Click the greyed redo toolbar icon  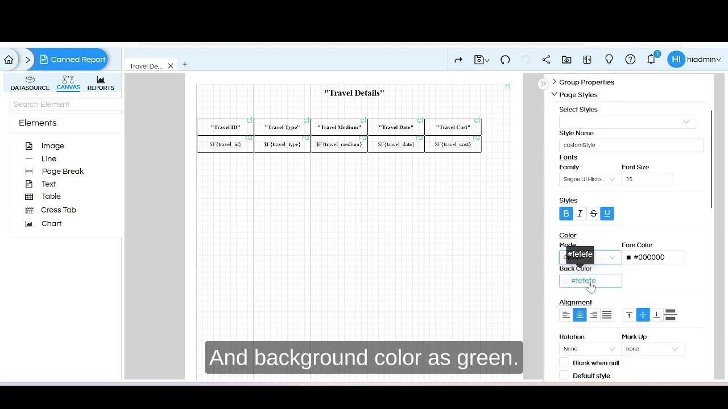[x=526, y=60]
